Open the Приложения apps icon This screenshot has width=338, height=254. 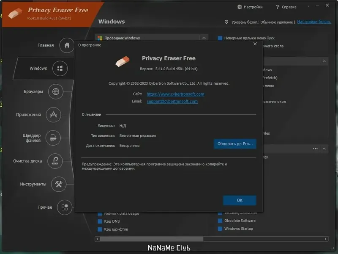[x=53, y=115]
